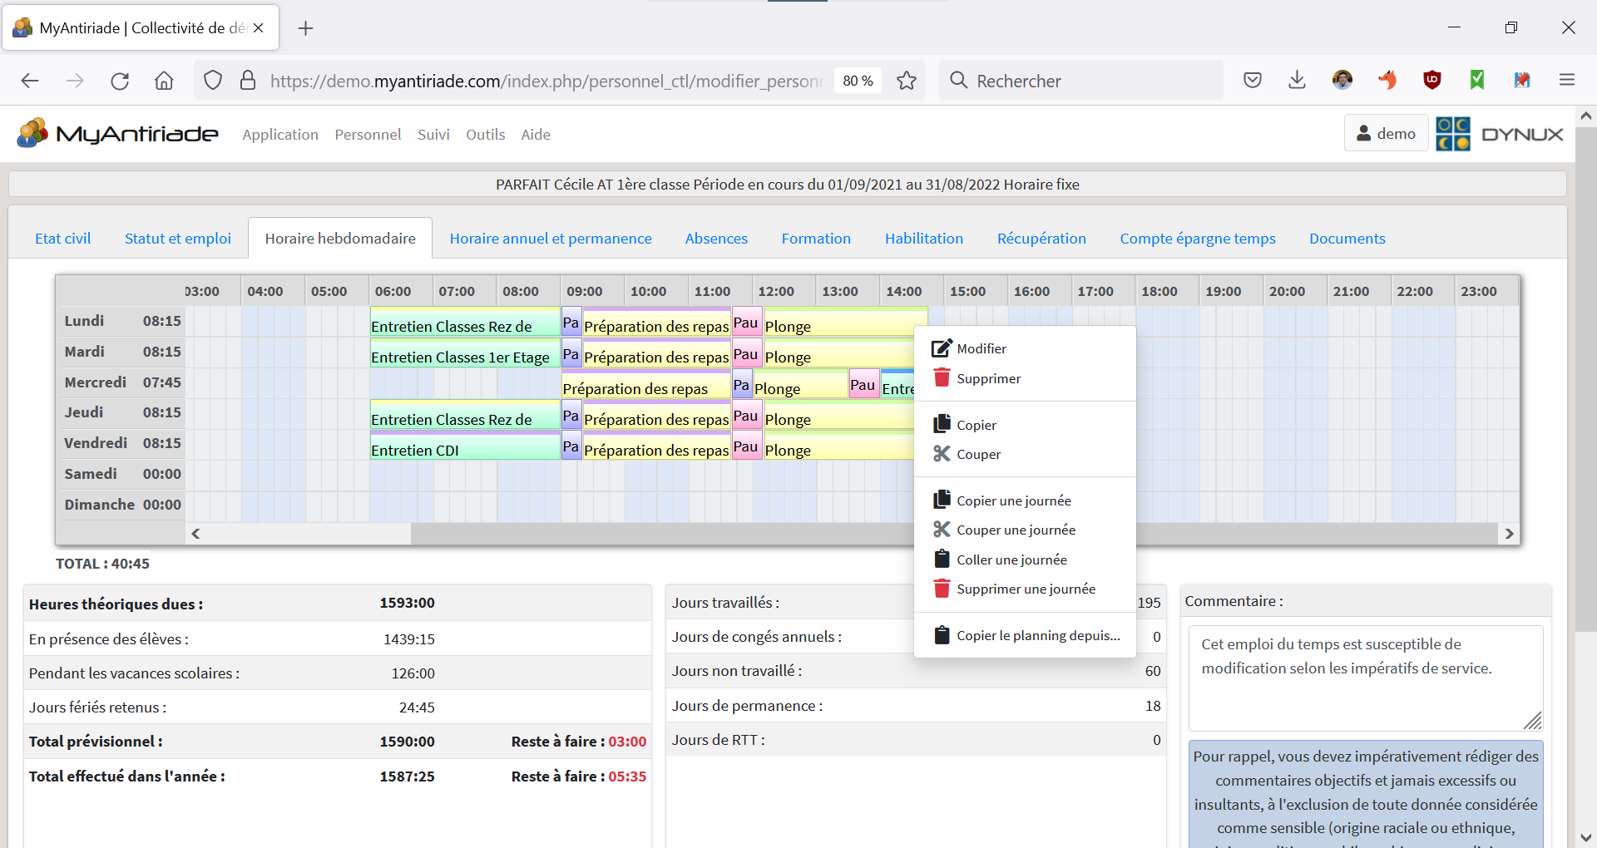Click the Dimanche row label
Image resolution: width=1597 pixels, height=848 pixels.
pos(99,505)
